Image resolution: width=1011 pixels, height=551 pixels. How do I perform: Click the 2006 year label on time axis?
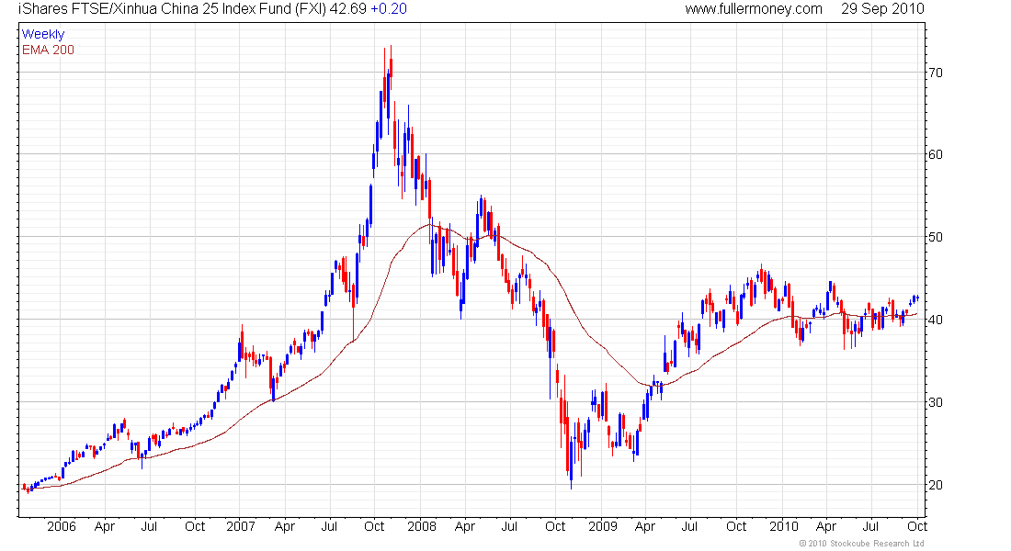[x=62, y=526]
